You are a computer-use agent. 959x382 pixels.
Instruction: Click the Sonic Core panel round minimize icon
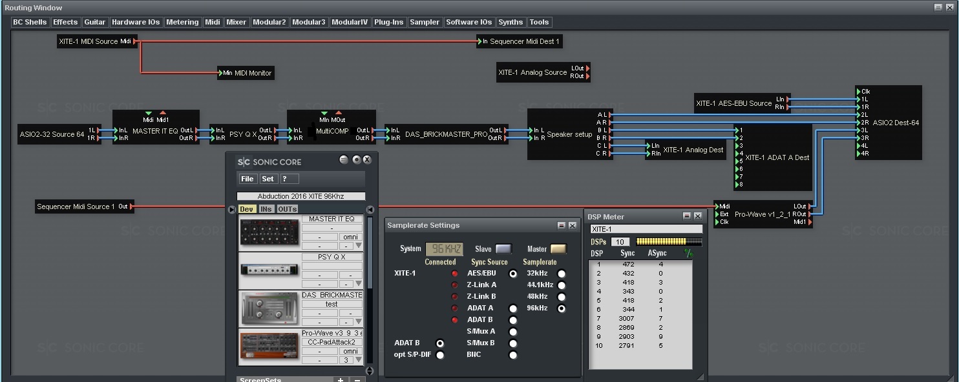point(344,159)
